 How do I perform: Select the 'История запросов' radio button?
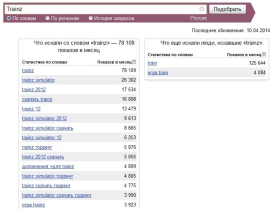(91, 18)
